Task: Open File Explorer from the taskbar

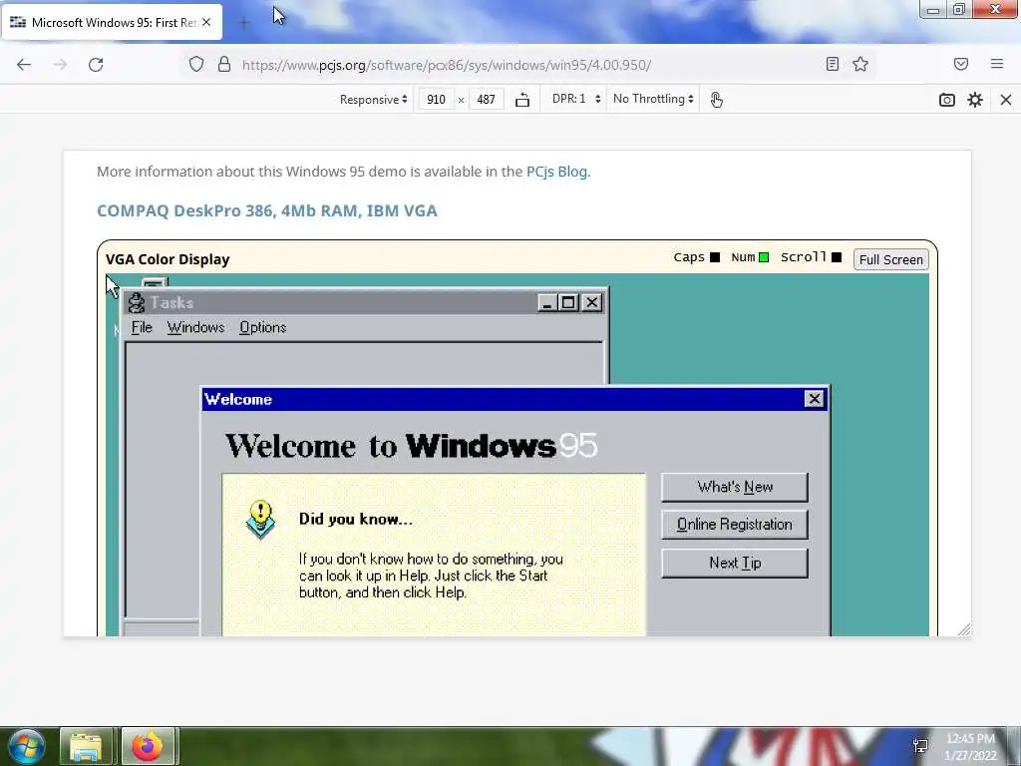Action: [86, 746]
